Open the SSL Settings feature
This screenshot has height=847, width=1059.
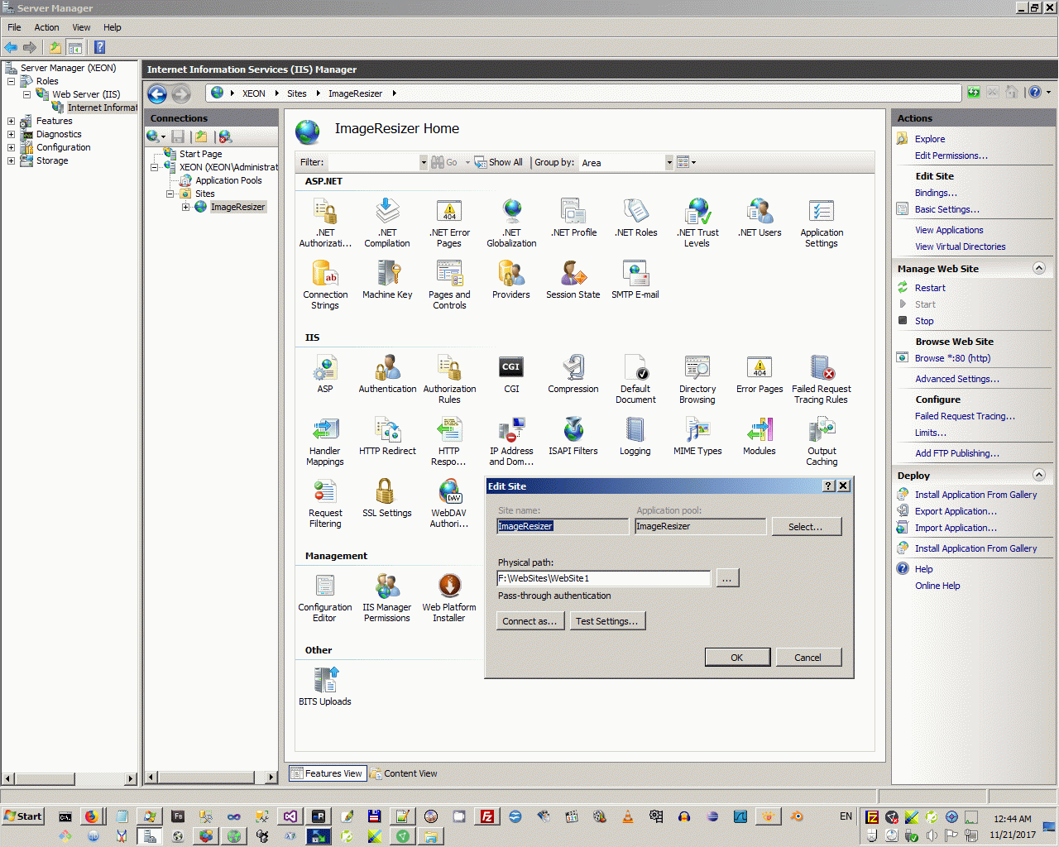[x=387, y=498]
